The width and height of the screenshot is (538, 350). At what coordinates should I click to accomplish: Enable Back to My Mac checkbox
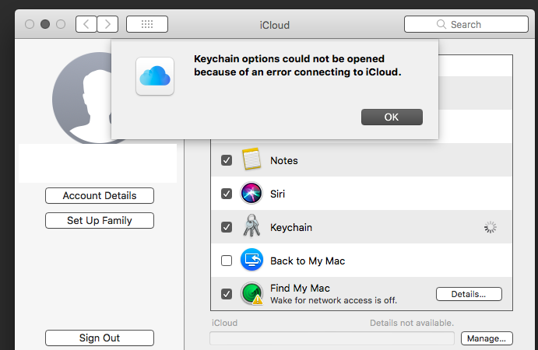pos(227,261)
